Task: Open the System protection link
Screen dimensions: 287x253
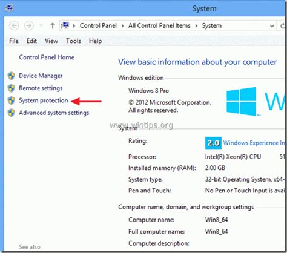Action: click(x=44, y=100)
